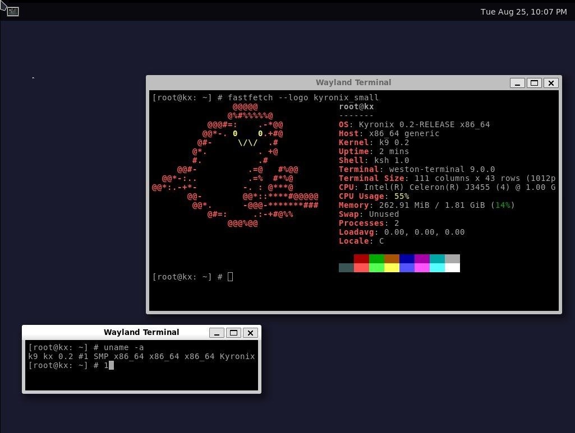Select the 'Memory: 262.91 MiB / 1.81 GiB' line
The image size is (575, 433).
[427, 206]
